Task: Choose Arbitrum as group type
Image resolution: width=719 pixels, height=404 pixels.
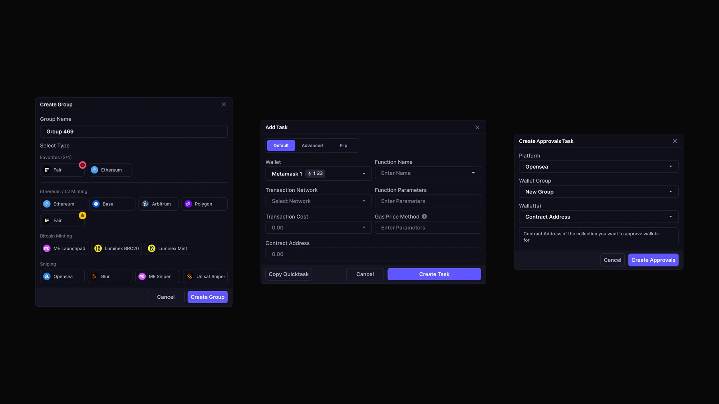Action: point(158,204)
